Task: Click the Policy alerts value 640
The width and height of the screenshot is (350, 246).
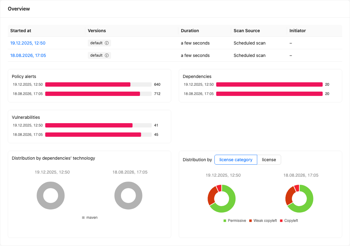Action: pyautogui.click(x=157, y=84)
